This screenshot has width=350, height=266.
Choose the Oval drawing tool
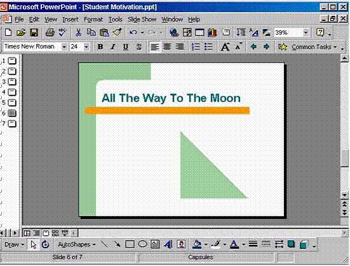pyautogui.click(x=143, y=244)
